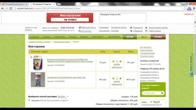Open ГРЫЗУНЫ category menu

coord(60,37)
